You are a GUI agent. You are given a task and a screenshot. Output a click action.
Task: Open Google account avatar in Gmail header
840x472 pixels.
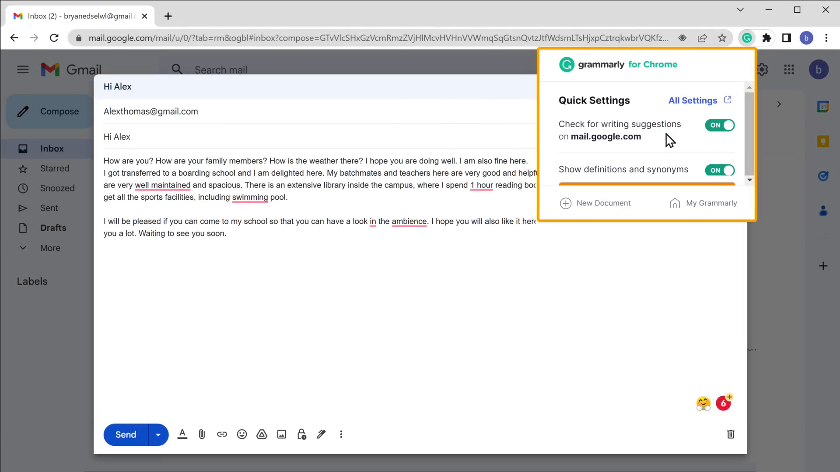(x=819, y=69)
